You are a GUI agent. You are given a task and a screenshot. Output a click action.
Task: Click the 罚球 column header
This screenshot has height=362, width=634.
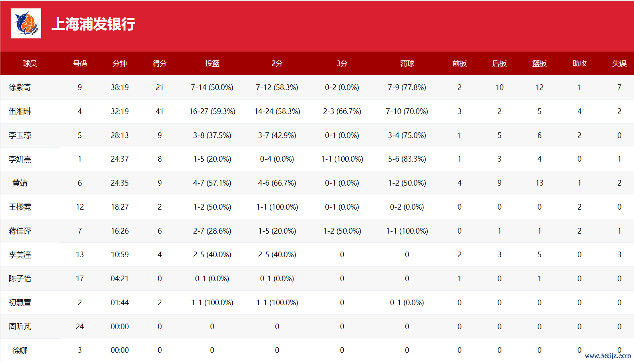407,64
